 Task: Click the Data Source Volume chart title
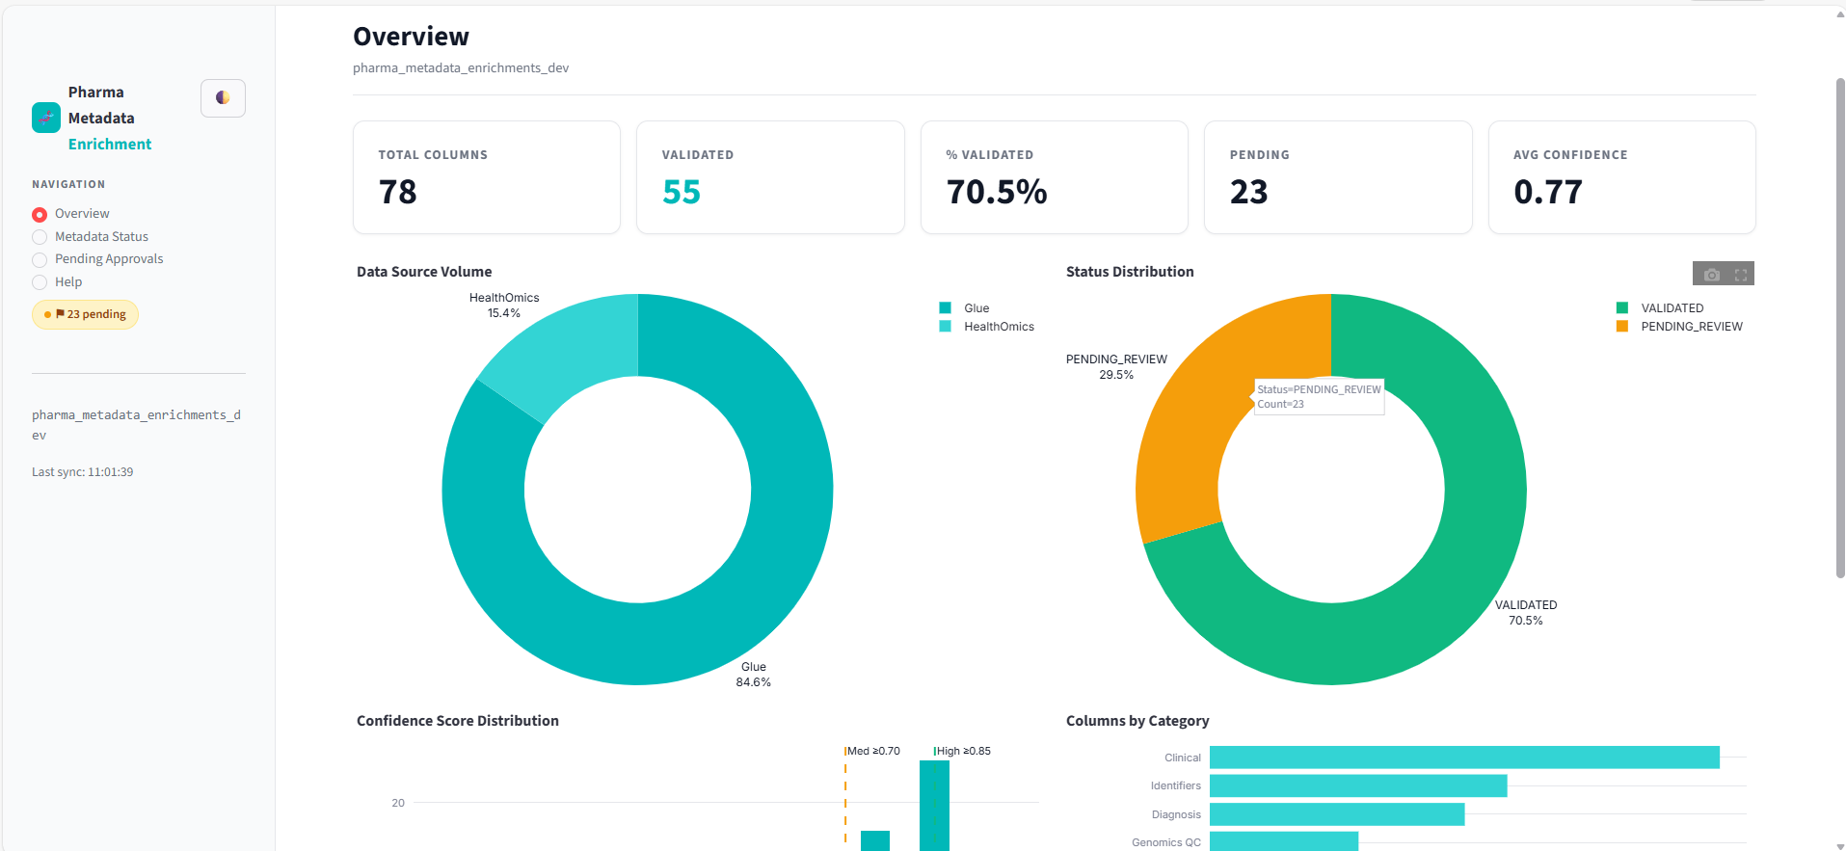coord(424,272)
